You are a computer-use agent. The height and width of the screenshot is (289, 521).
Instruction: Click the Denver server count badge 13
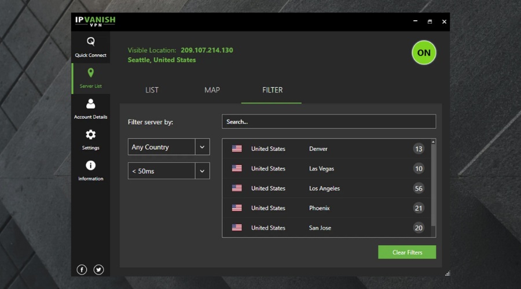pos(419,149)
